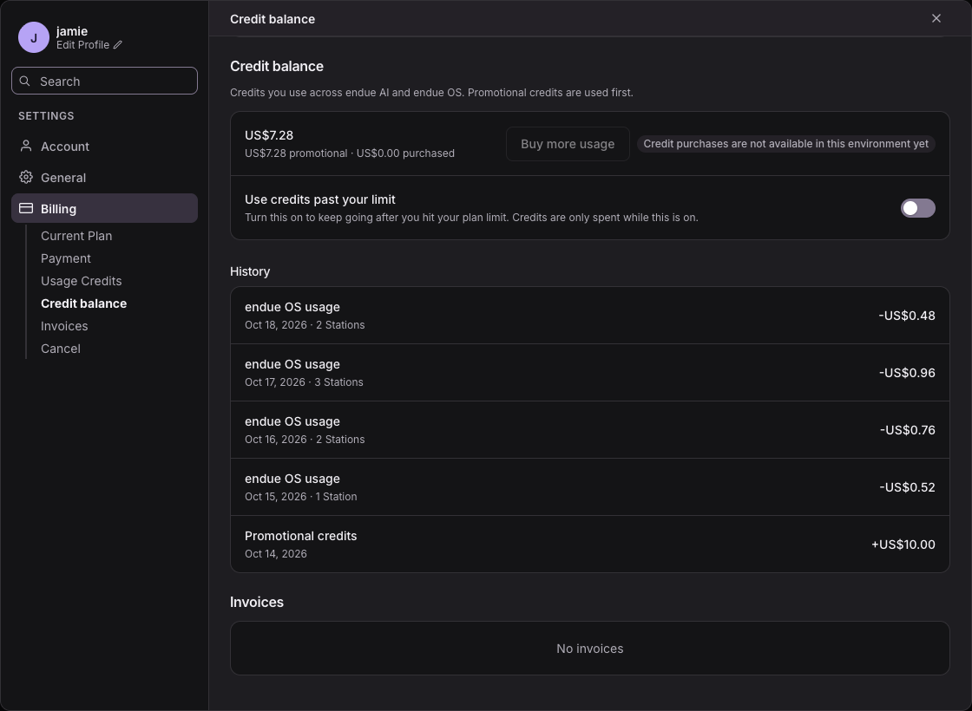Image resolution: width=972 pixels, height=711 pixels.
Task: Click the -US$0.96 amount
Action: (907, 373)
